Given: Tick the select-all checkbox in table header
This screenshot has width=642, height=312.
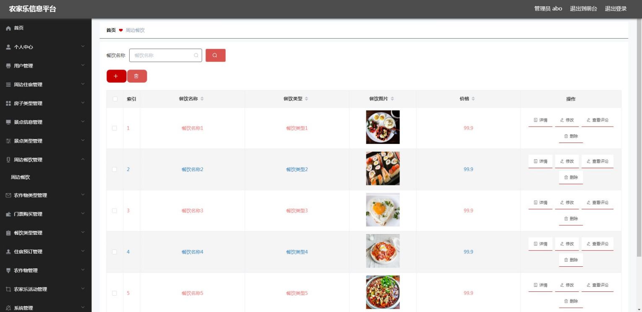Looking at the screenshot, I should [x=115, y=99].
